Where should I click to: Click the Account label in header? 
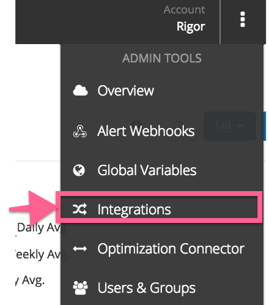tap(184, 10)
